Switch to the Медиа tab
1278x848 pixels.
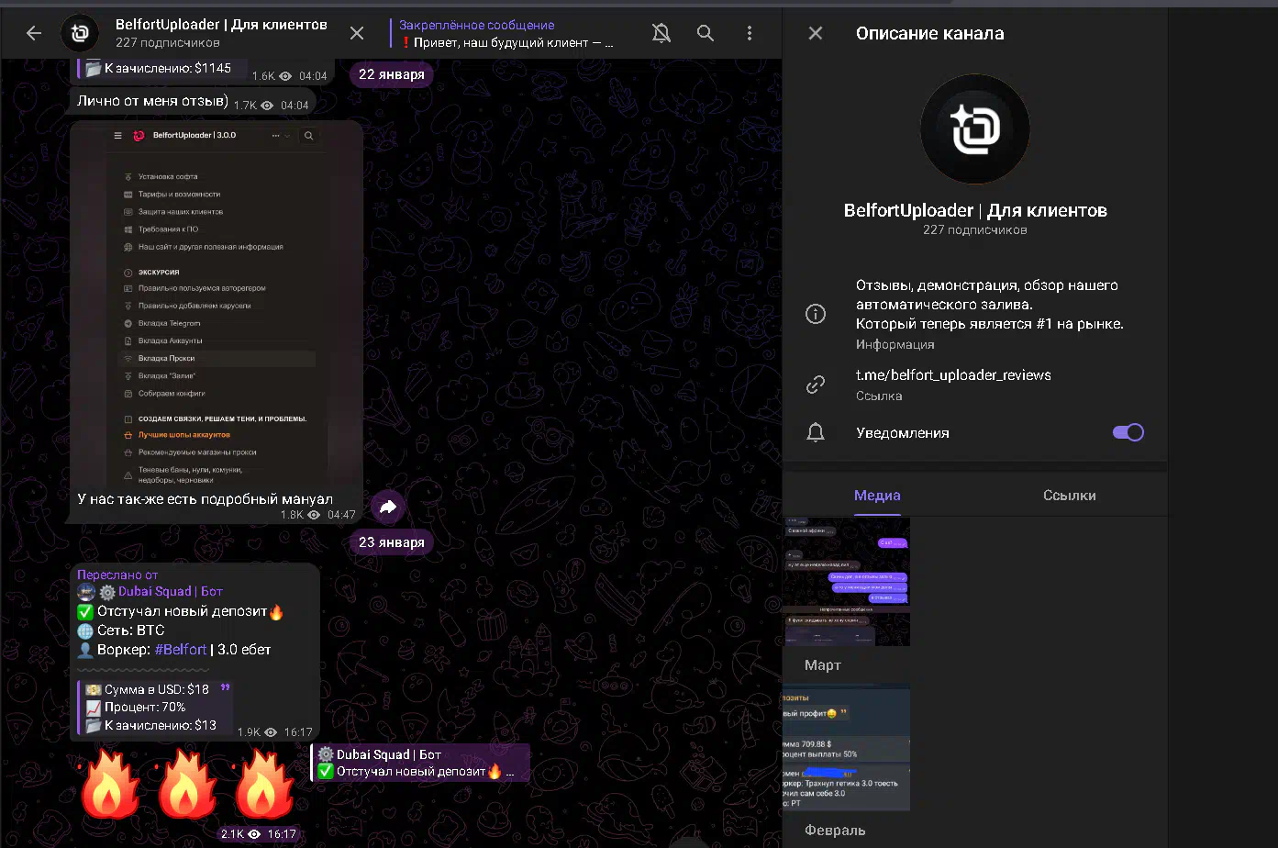pos(877,496)
